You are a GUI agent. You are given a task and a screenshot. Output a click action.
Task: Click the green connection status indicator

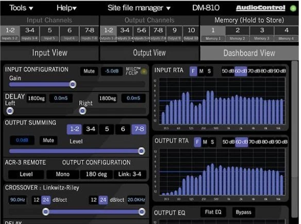click(293, 8)
